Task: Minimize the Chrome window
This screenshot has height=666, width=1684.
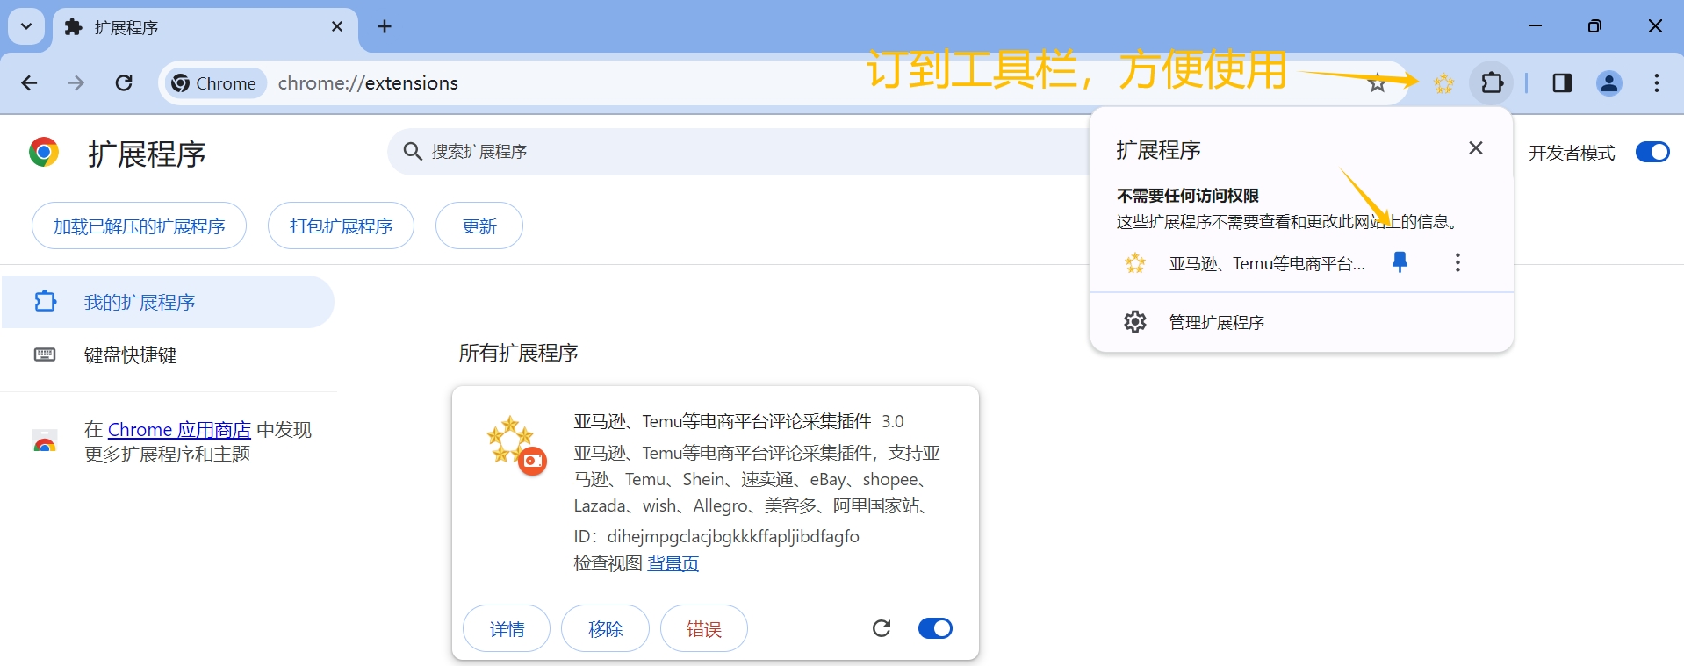Action: pos(1535,26)
